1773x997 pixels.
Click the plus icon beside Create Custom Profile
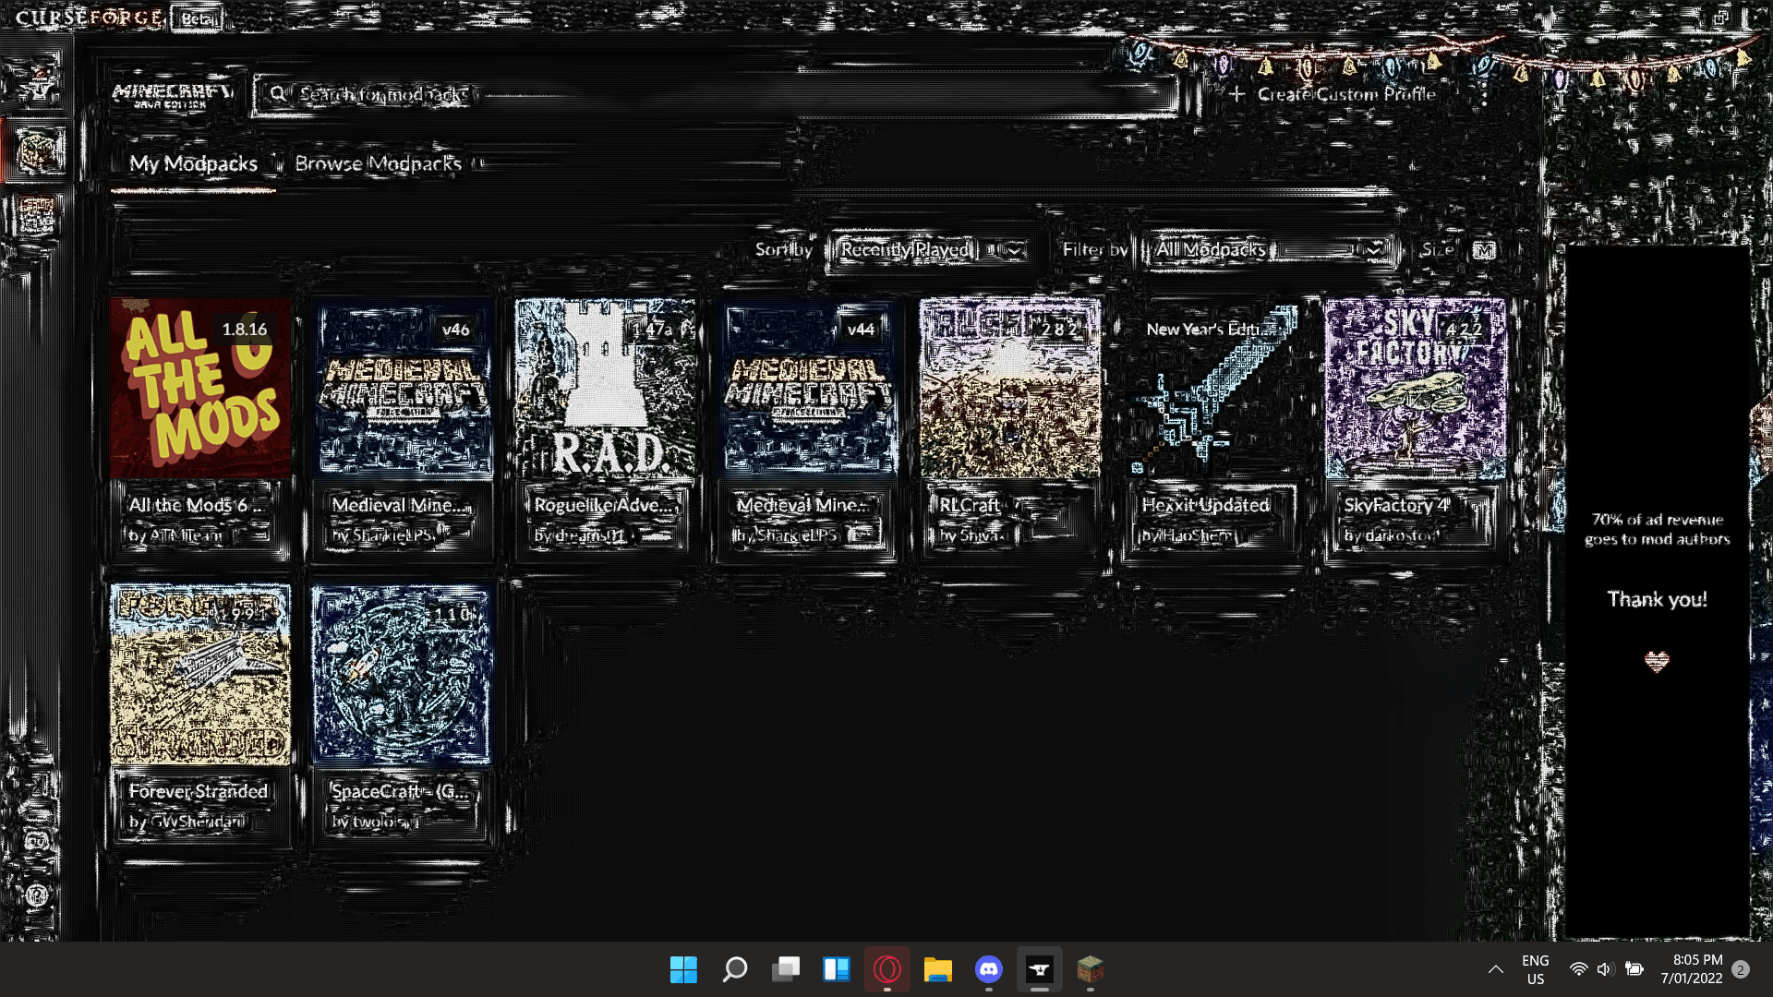point(1237,93)
